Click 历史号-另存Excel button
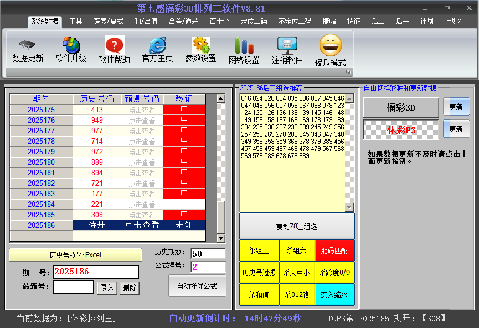 point(75,255)
